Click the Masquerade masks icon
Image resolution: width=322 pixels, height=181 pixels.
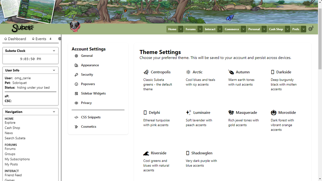[231, 113]
